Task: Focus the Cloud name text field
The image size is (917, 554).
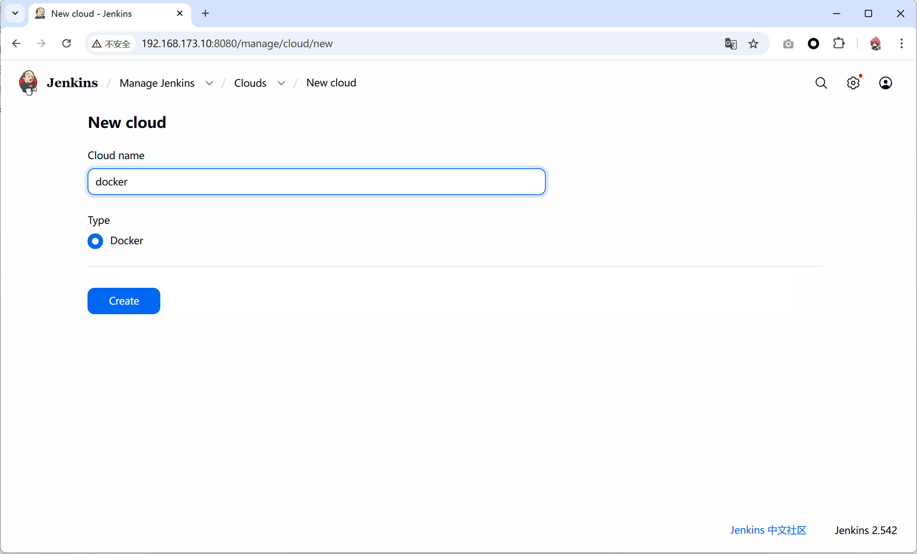Action: (316, 182)
